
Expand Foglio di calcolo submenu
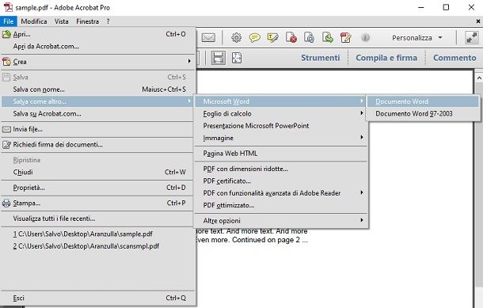point(362,113)
